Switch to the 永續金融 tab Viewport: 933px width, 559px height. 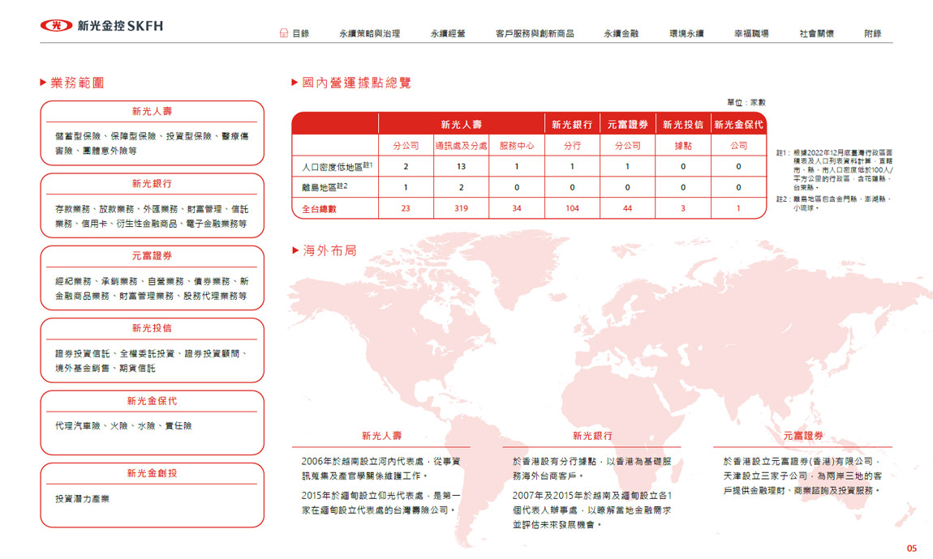point(621,34)
